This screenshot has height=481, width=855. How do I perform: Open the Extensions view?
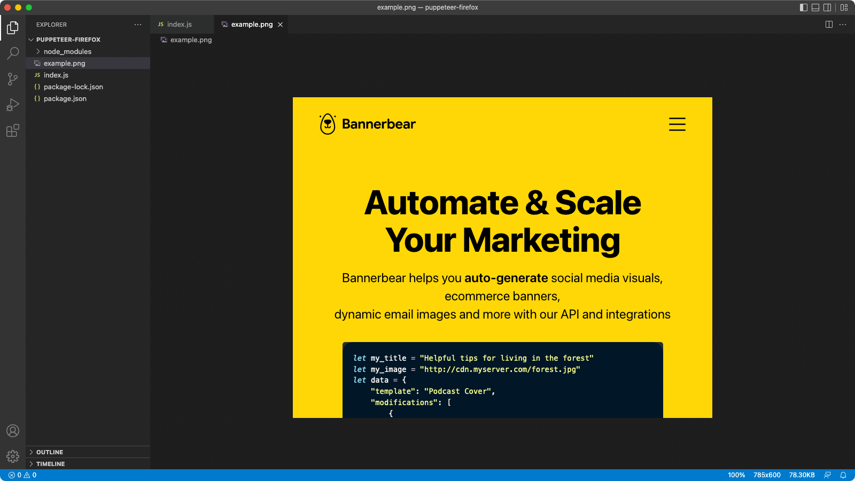(13, 130)
